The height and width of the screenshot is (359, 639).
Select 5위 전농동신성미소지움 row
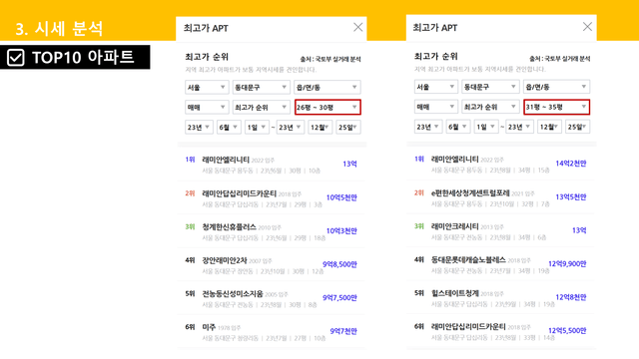pos(272,298)
